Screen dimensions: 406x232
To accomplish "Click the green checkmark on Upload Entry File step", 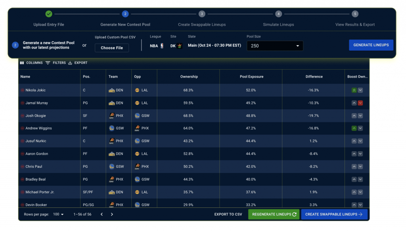I will click(x=49, y=14).
